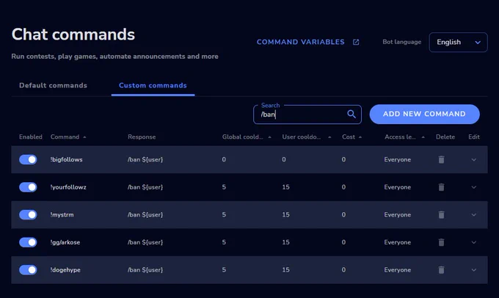Switch to the Default commands tab
The width and height of the screenshot is (499, 298).
click(x=53, y=85)
